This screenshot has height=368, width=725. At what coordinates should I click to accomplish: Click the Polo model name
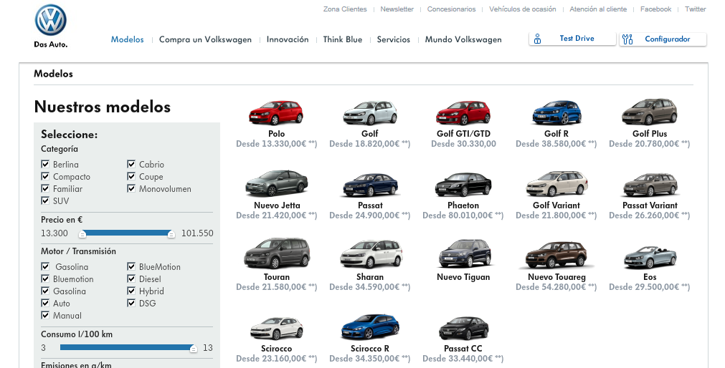(x=277, y=134)
